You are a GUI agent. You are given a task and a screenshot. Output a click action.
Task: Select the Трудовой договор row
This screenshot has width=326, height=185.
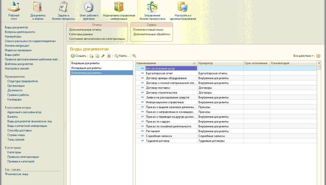coord(158,141)
